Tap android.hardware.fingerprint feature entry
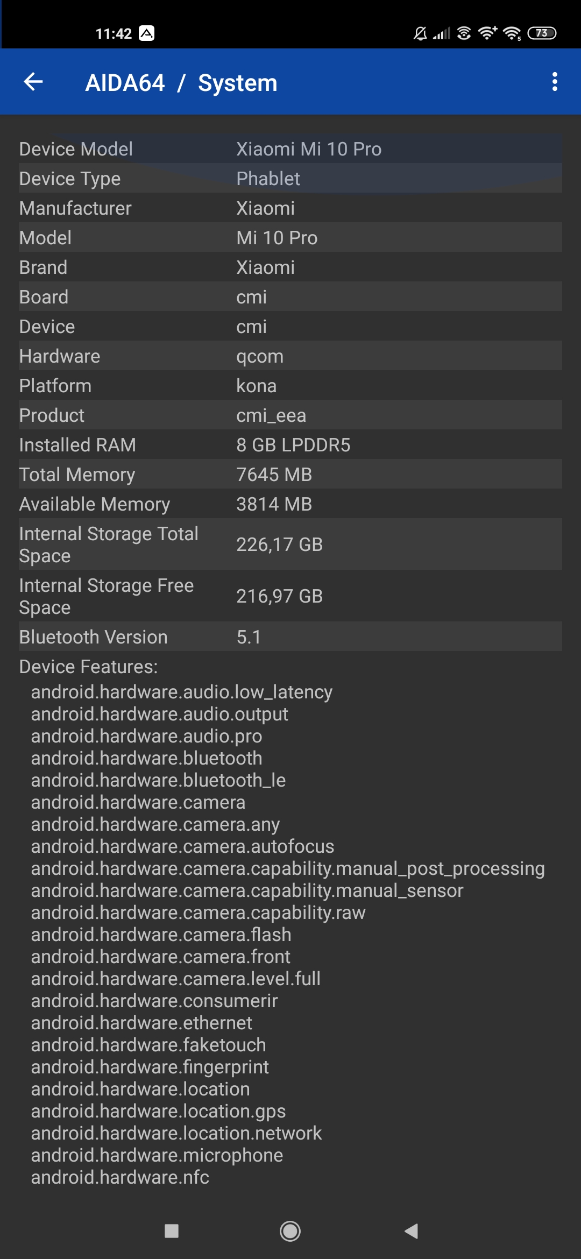This screenshot has height=1259, width=581. click(150, 1067)
